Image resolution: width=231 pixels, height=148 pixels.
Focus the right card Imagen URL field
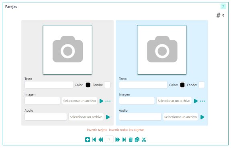137,101
